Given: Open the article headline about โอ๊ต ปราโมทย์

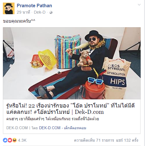Looking at the screenshot, I should pos(70,109).
